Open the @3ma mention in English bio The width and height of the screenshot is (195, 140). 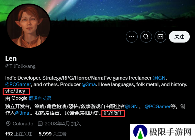[89, 84]
